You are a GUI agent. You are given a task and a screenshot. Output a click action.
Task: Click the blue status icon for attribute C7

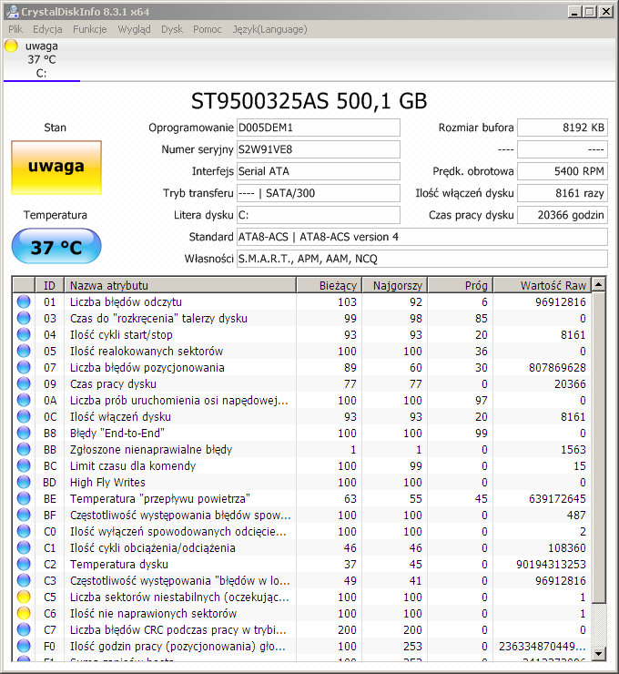pyautogui.click(x=24, y=629)
